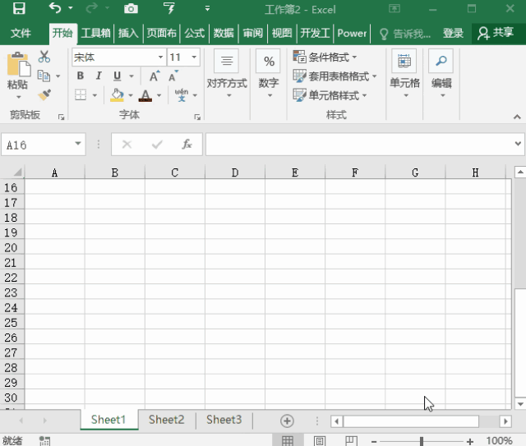Viewport: 526px width, 446px height.
Task: Open the font size dropdown
Action: point(195,57)
